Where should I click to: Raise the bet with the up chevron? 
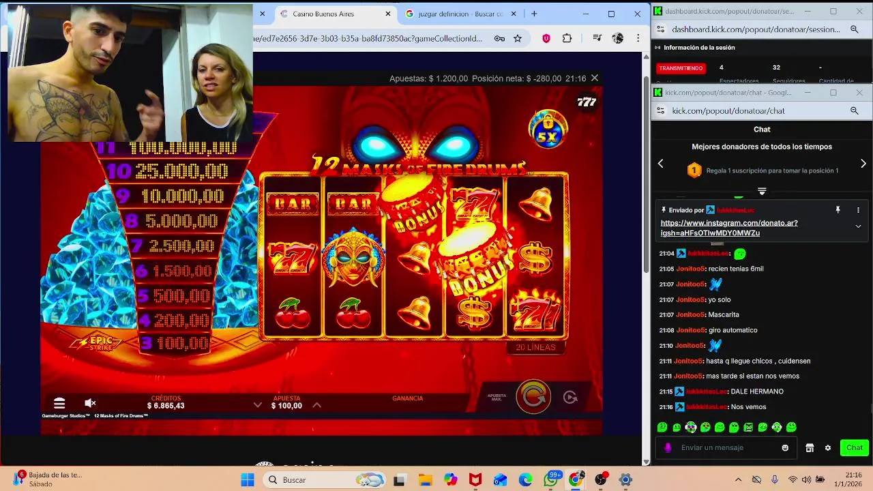[x=316, y=405]
